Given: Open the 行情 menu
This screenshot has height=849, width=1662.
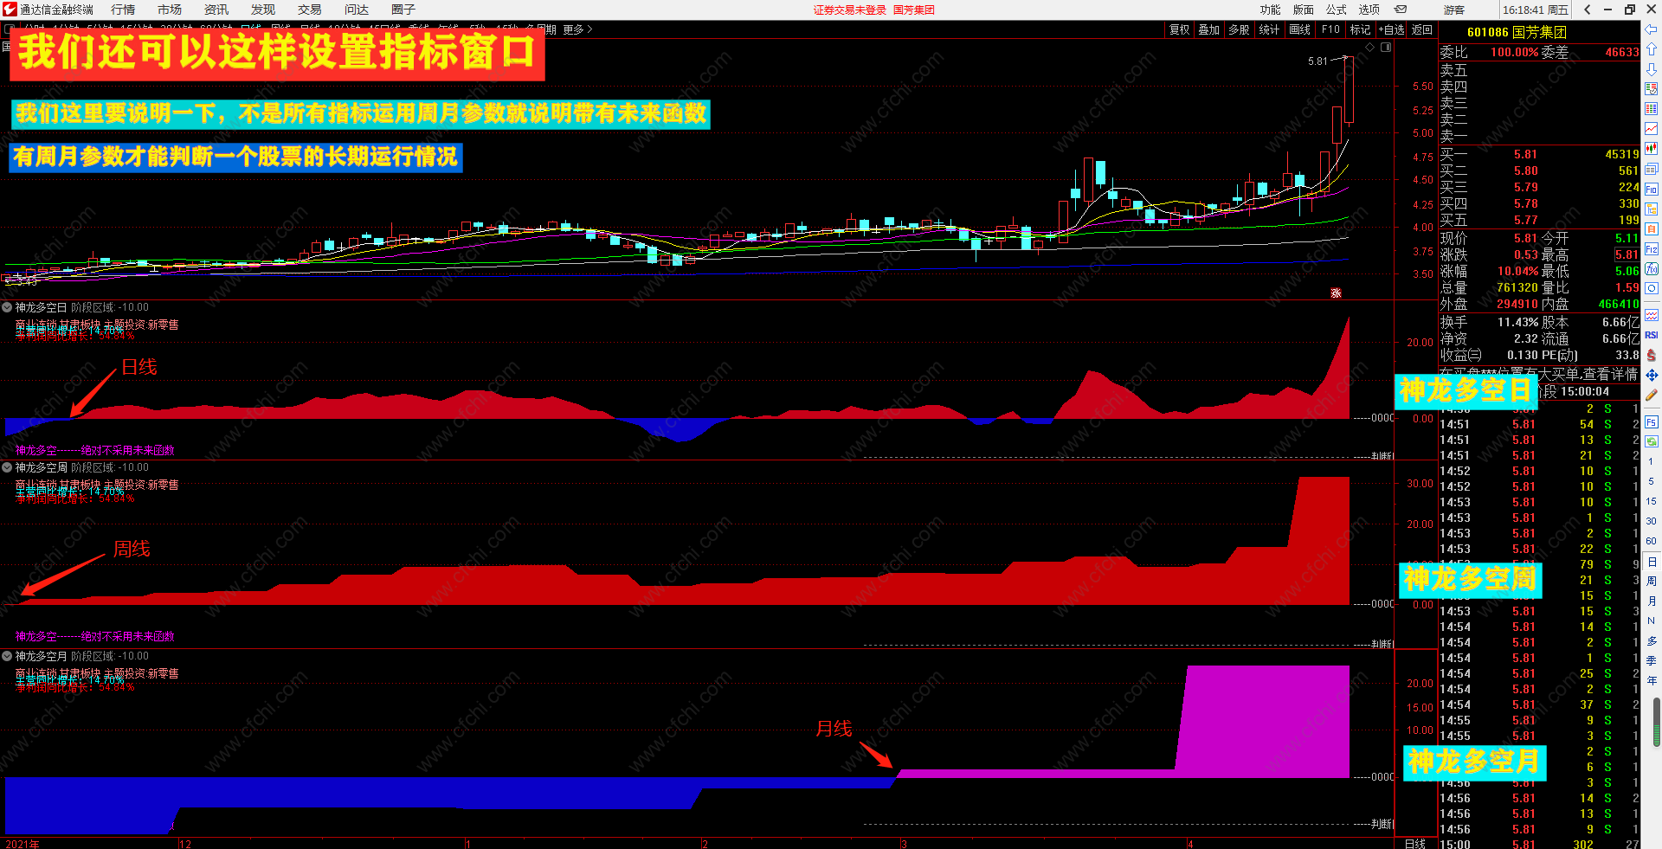Looking at the screenshot, I should coord(123,10).
